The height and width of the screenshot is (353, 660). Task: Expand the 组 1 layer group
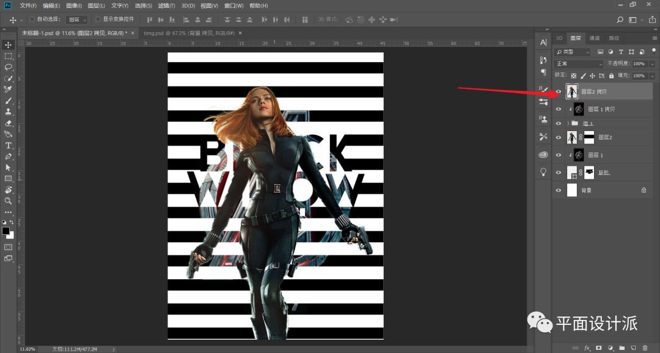click(x=568, y=123)
